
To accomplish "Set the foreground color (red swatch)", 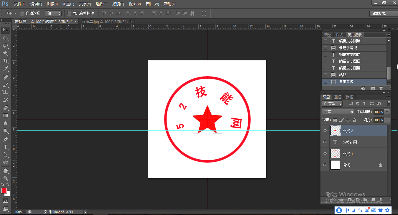I will coord(4,191).
